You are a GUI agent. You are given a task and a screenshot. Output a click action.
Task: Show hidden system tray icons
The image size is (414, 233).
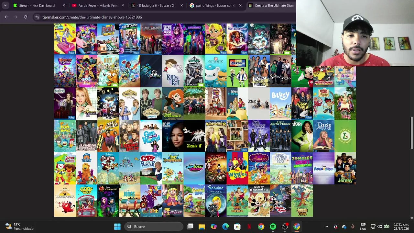(327, 227)
